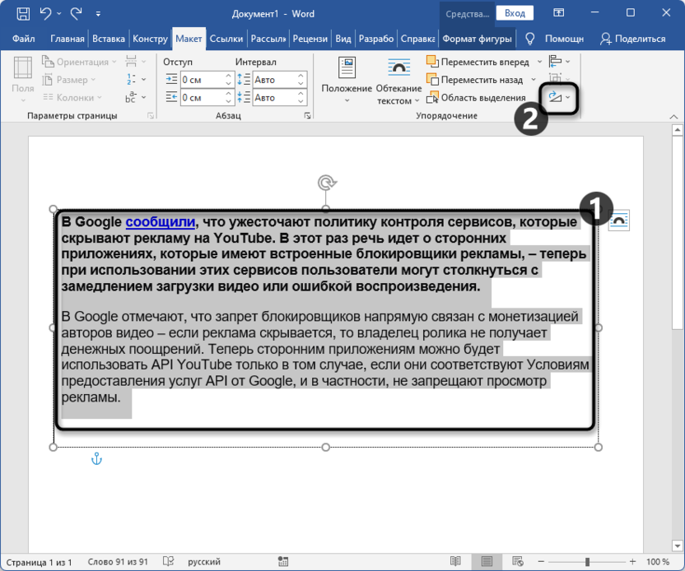Open Обтекание текстом wrap options

coord(398,81)
